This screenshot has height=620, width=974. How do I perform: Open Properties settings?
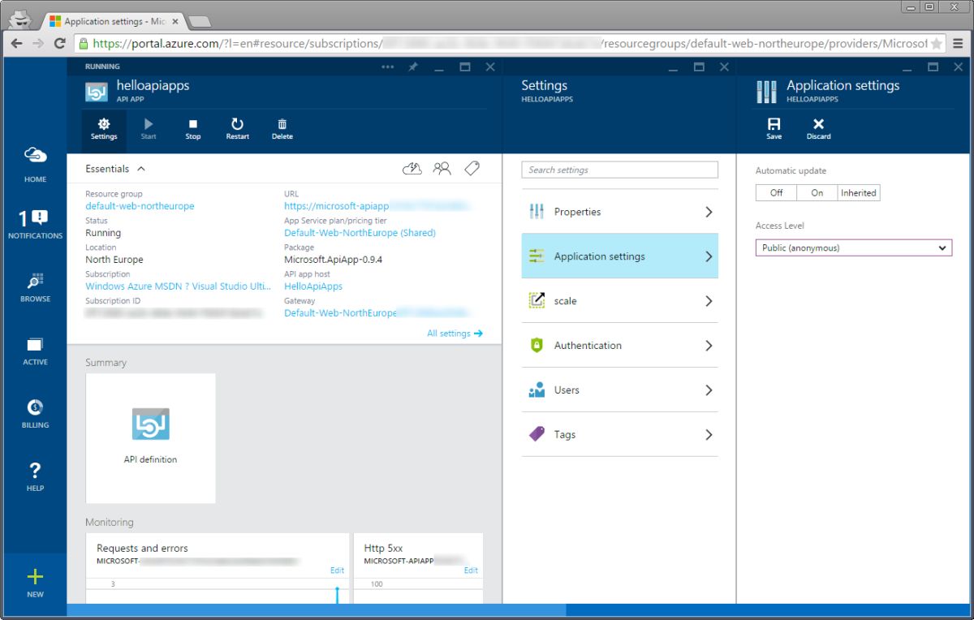point(620,212)
